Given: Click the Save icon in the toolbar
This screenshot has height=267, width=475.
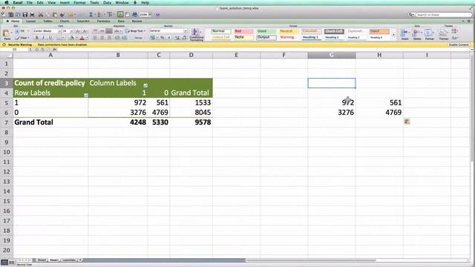Looking at the screenshot, I should point(25,15).
